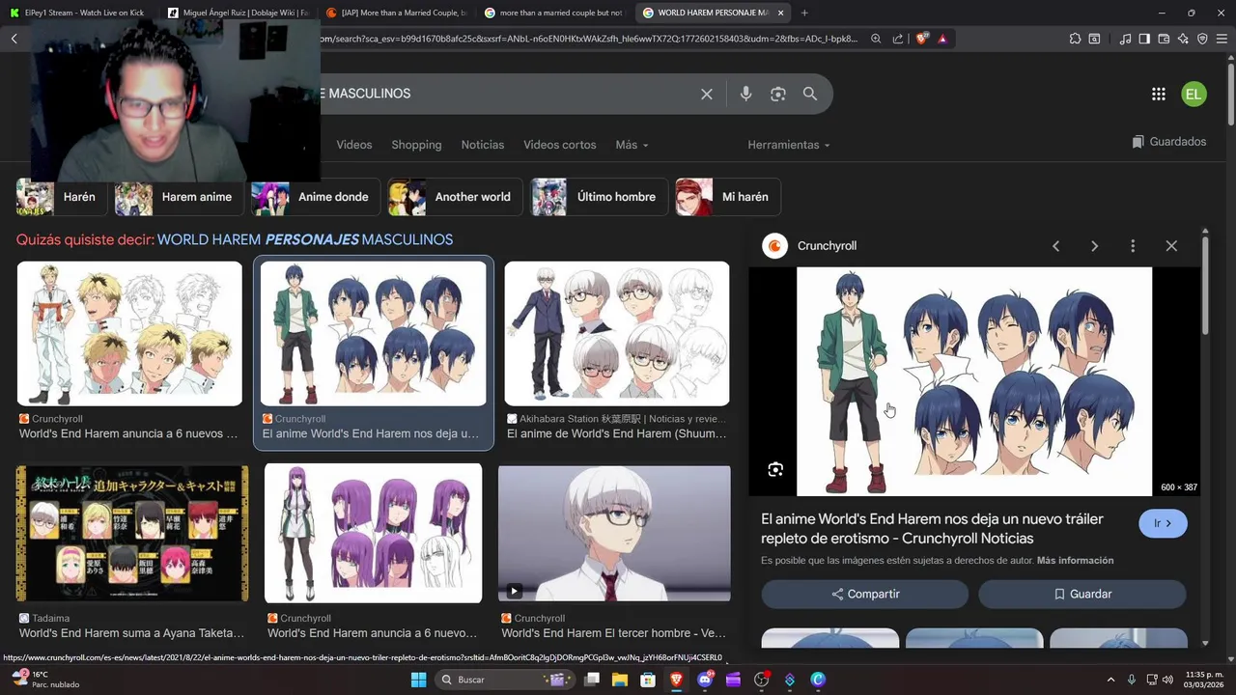
Task: Click the Guardar button
Action: 1082,595
